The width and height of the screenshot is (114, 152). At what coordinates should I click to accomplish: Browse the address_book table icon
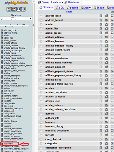coord(101,16)
